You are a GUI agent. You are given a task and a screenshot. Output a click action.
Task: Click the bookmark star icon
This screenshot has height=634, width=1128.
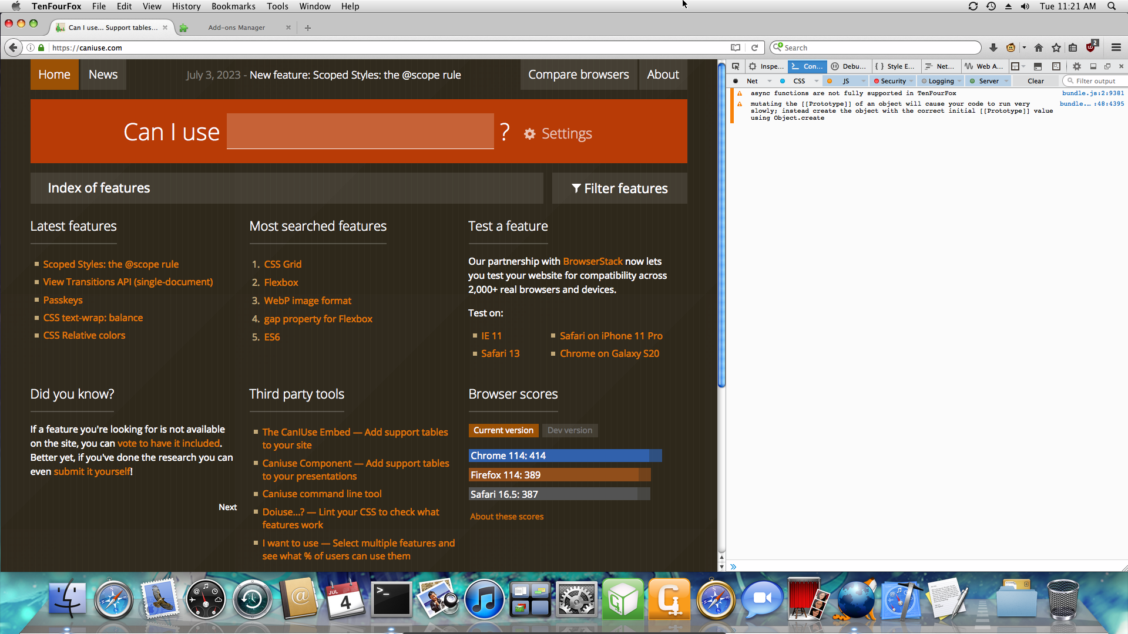(1056, 48)
